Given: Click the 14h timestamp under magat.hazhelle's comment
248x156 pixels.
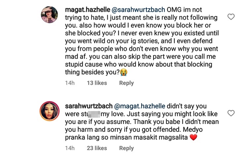Looking at the screenshot, I should click(x=70, y=83).
